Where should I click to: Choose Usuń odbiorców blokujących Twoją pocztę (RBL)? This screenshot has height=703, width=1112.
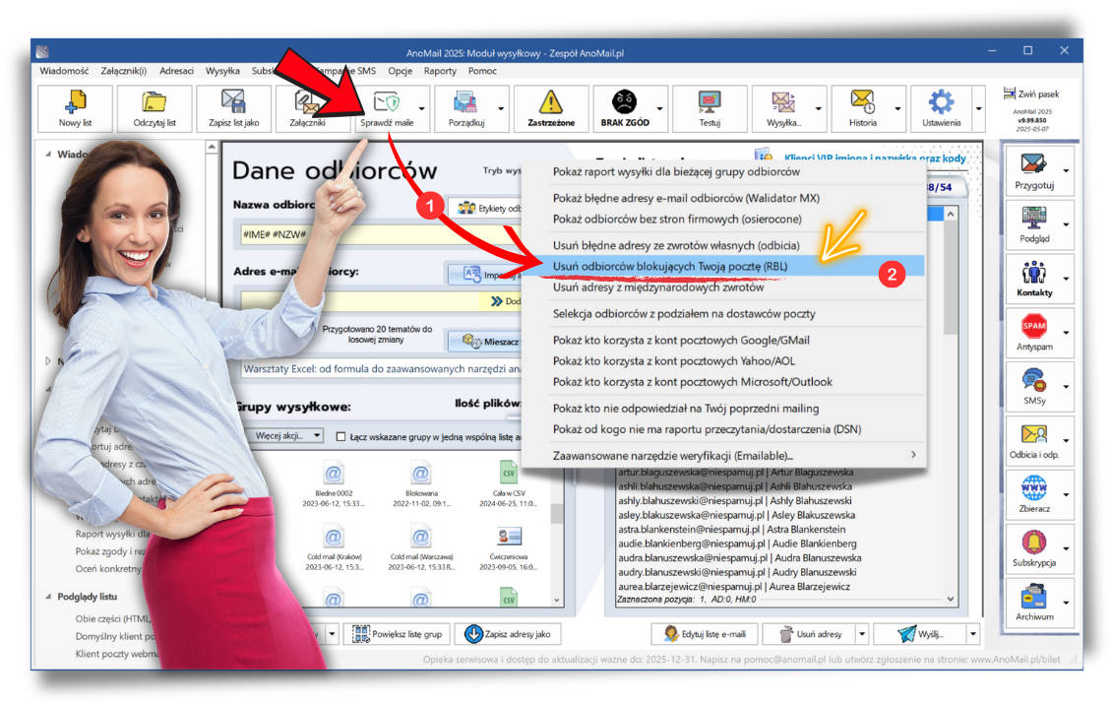pos(724,266)
